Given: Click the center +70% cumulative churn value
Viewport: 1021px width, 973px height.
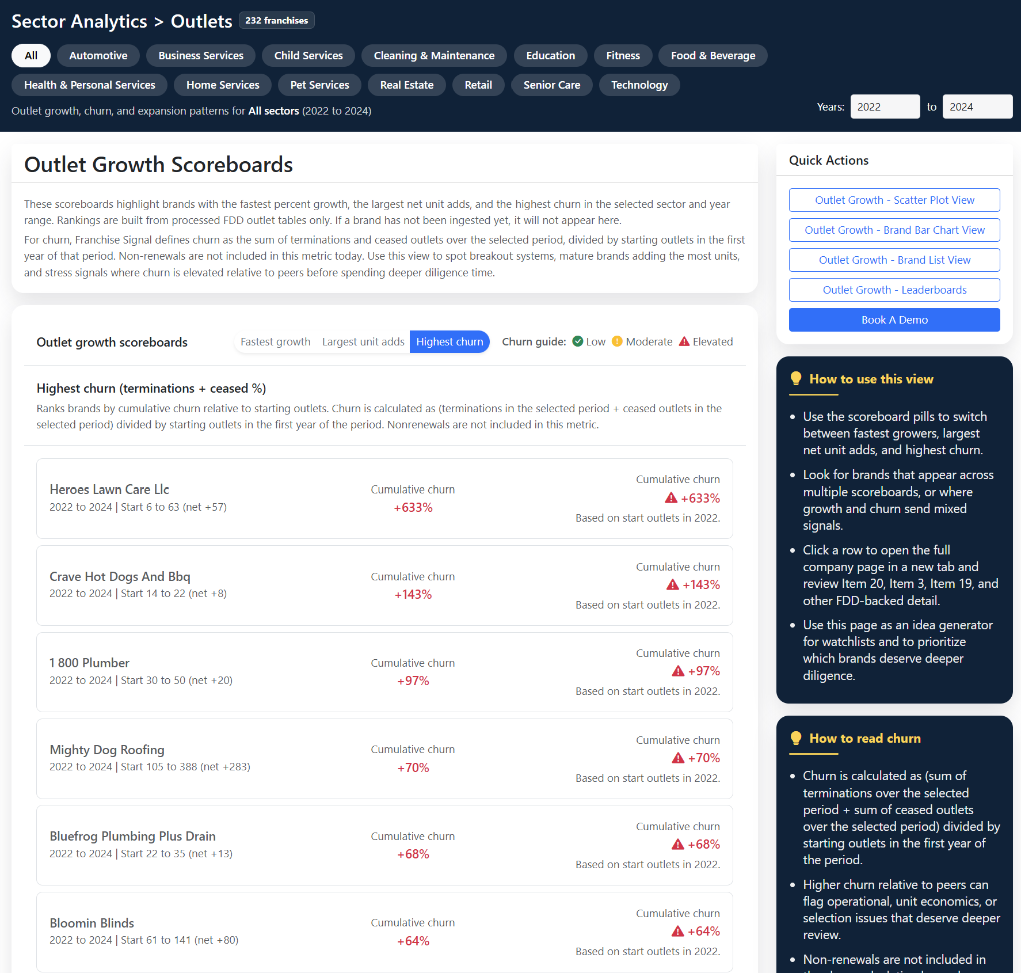Looking at the screenshot, I should (413, 768).
